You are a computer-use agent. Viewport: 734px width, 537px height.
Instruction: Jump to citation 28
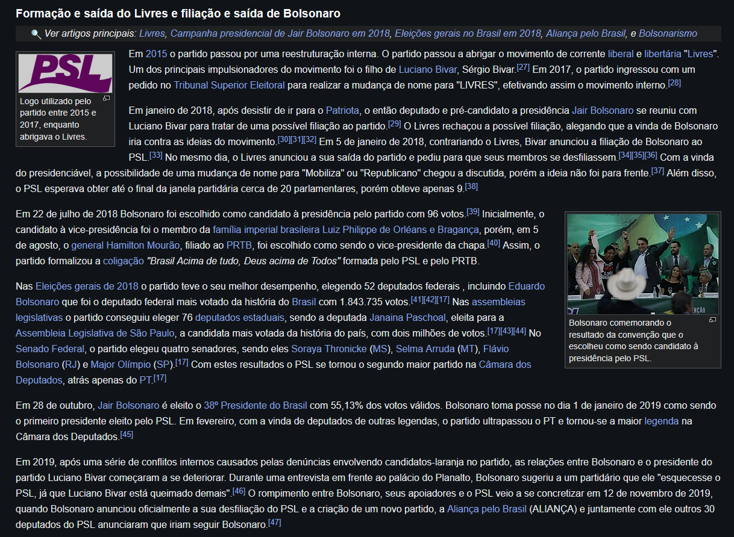click(674, 82)
